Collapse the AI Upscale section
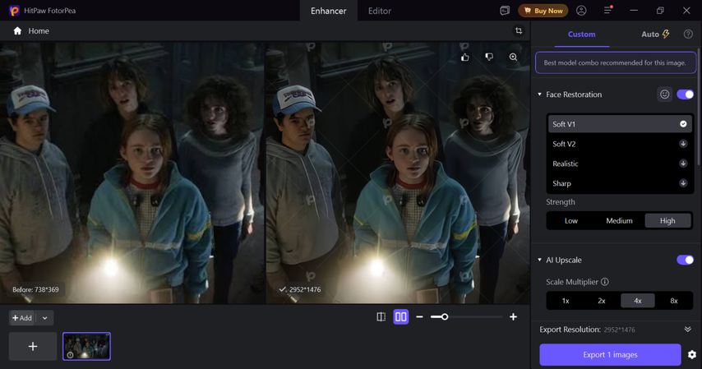This screenshot has width=702, height=369. 539,260
